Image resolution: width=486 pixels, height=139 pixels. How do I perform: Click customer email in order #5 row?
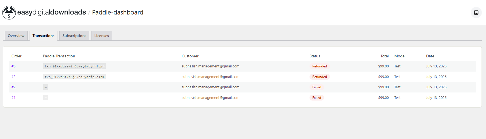click(211, 66)
